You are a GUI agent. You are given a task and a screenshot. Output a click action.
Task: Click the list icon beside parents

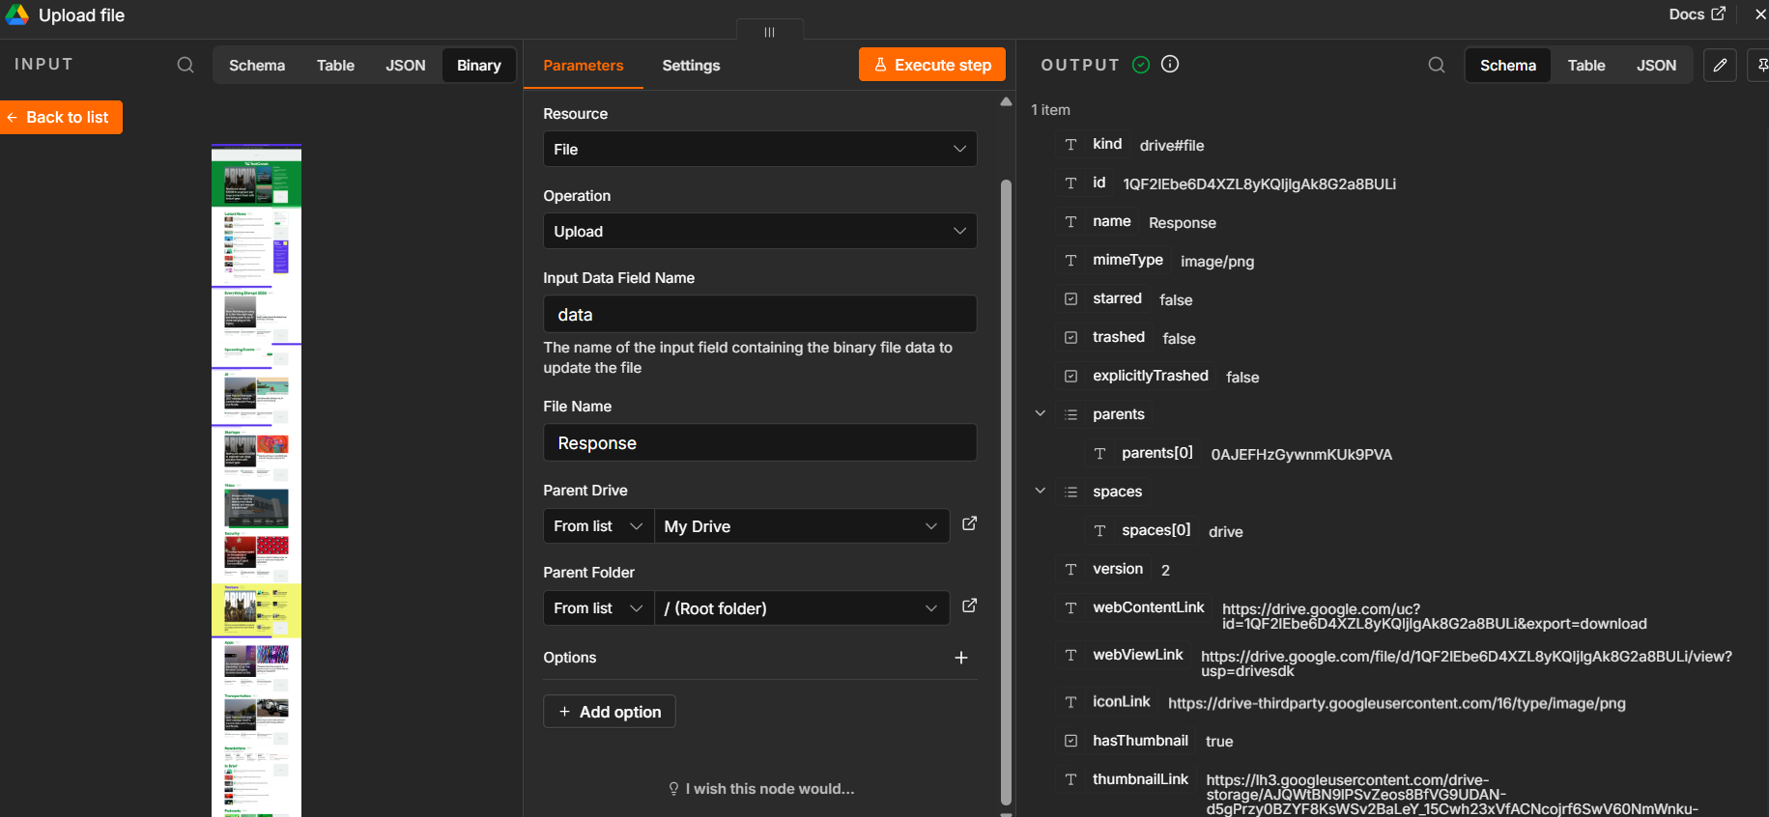1070,414
